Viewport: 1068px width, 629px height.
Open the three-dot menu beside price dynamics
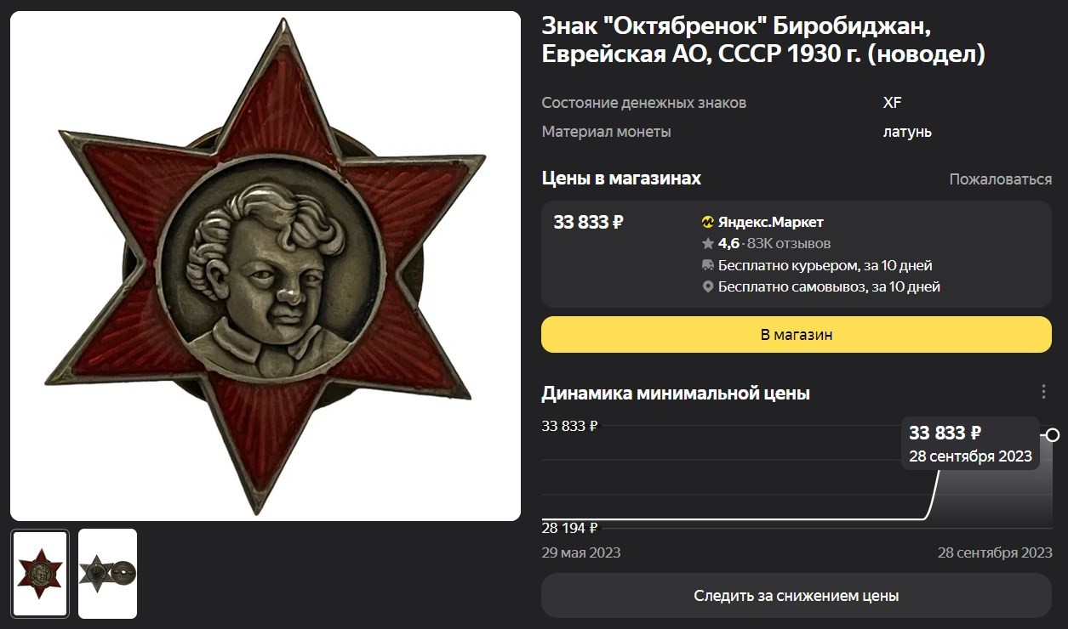tap(1043, 392)
